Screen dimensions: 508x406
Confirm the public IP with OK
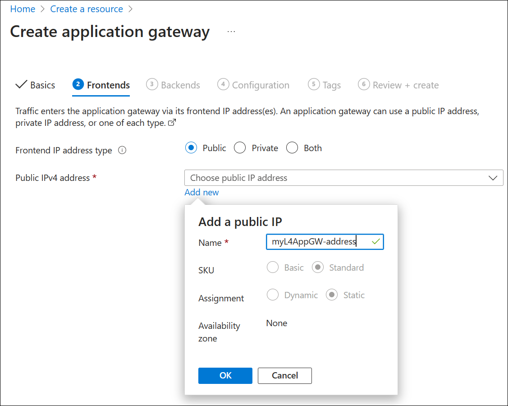coord(225,375)
